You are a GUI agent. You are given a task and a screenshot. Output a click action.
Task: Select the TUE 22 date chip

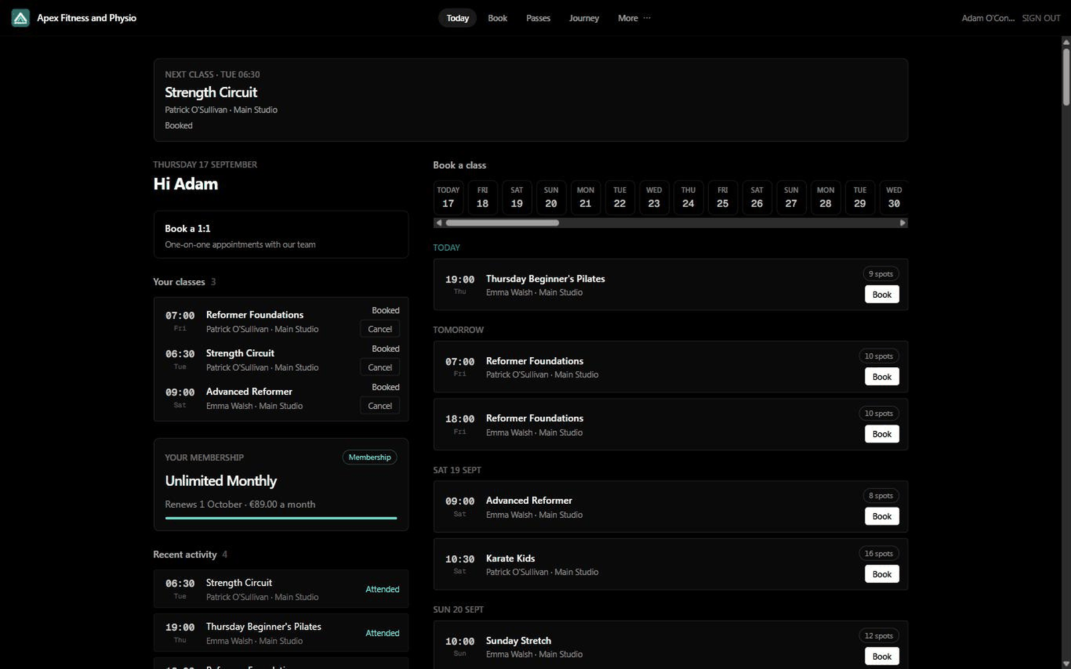pyautogui.click(x=620, y=197)
